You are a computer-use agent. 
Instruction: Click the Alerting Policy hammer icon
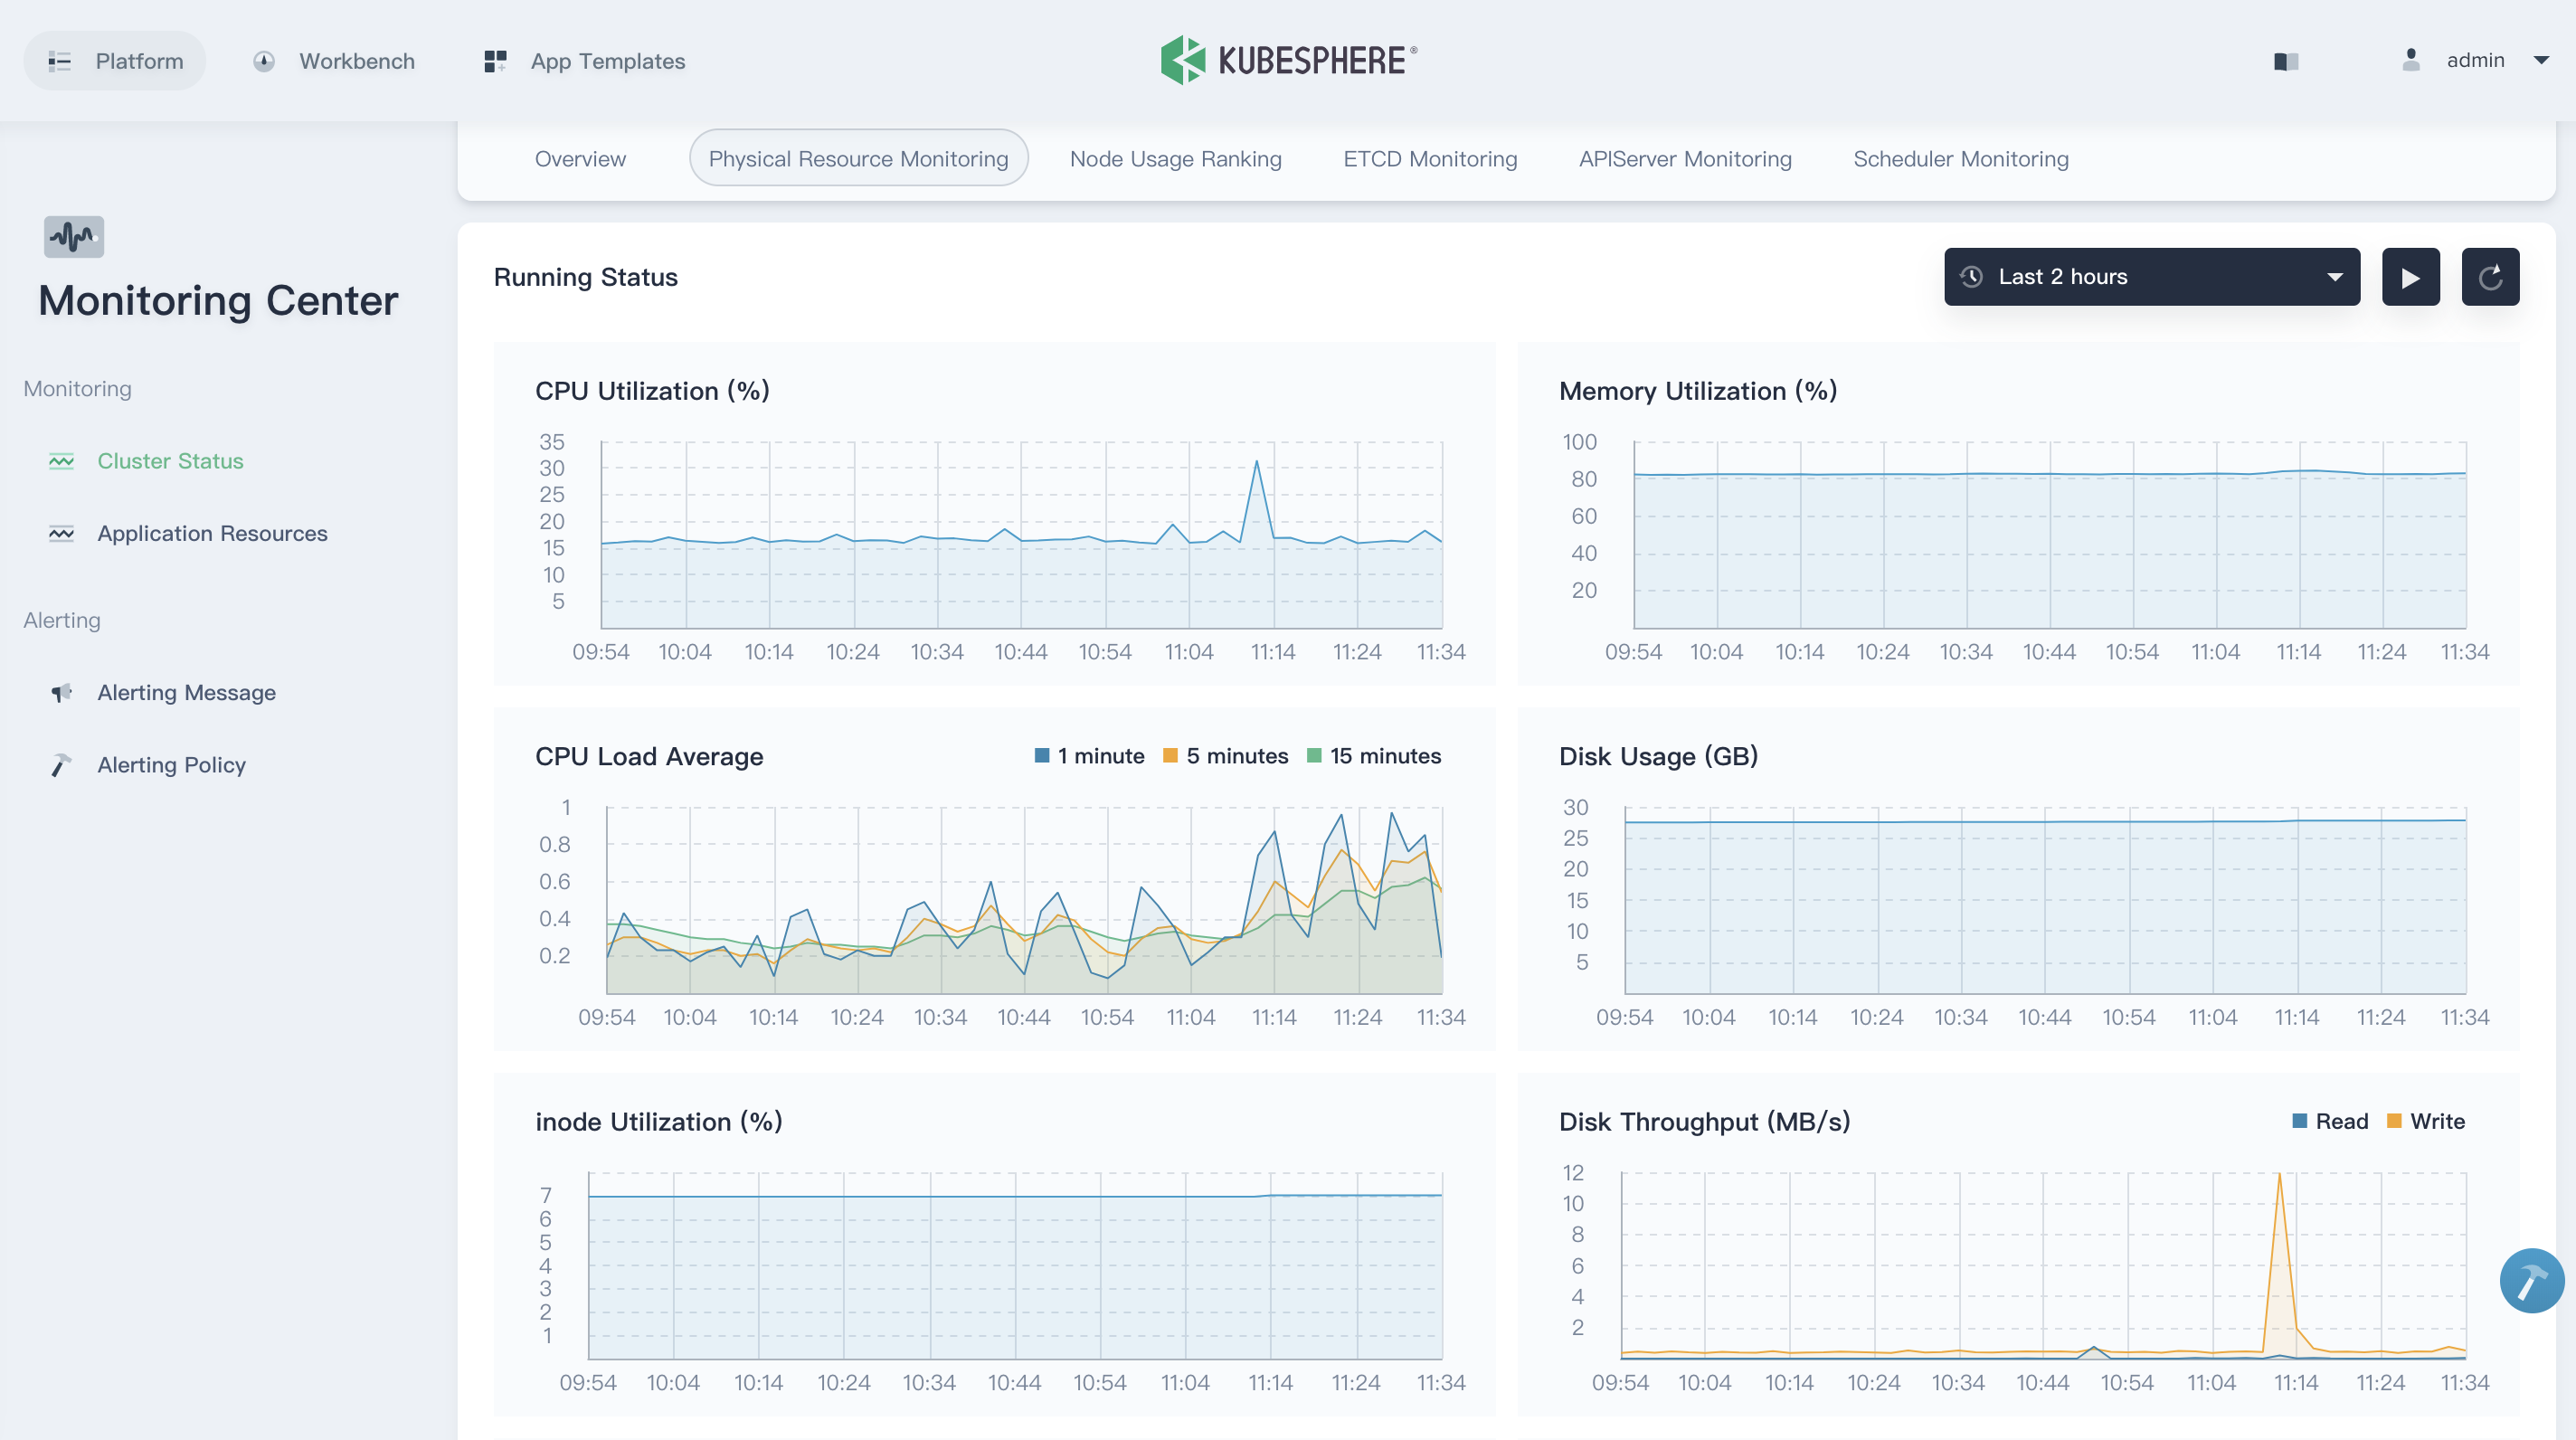(x=61, y=765)
